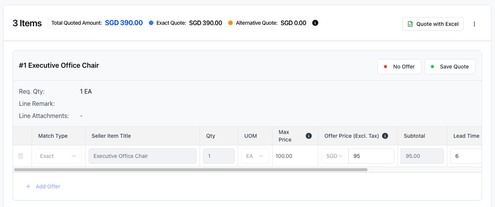
Task: Click the Max Price value 100.00
Action: pyautogui.click(x=284, y=156)
